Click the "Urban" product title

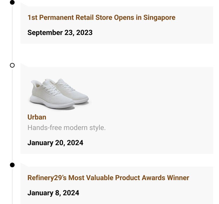37,117
